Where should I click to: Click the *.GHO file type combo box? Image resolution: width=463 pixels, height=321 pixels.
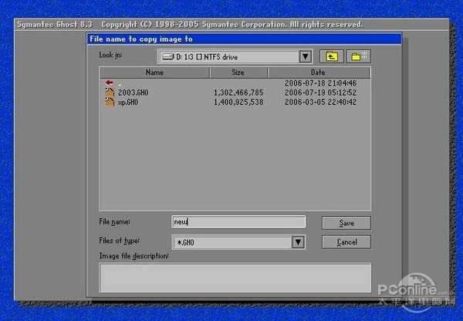click(231, 242)
